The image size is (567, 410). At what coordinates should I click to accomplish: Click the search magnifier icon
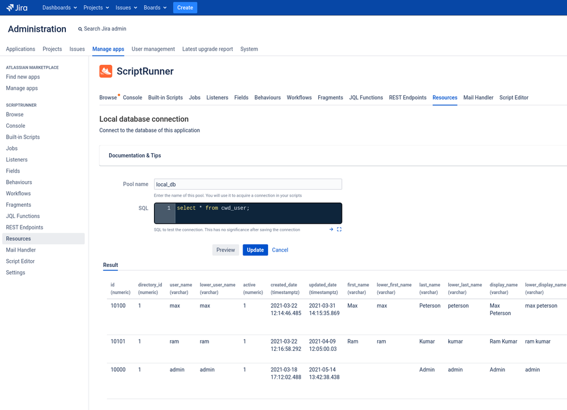[80, 29]
